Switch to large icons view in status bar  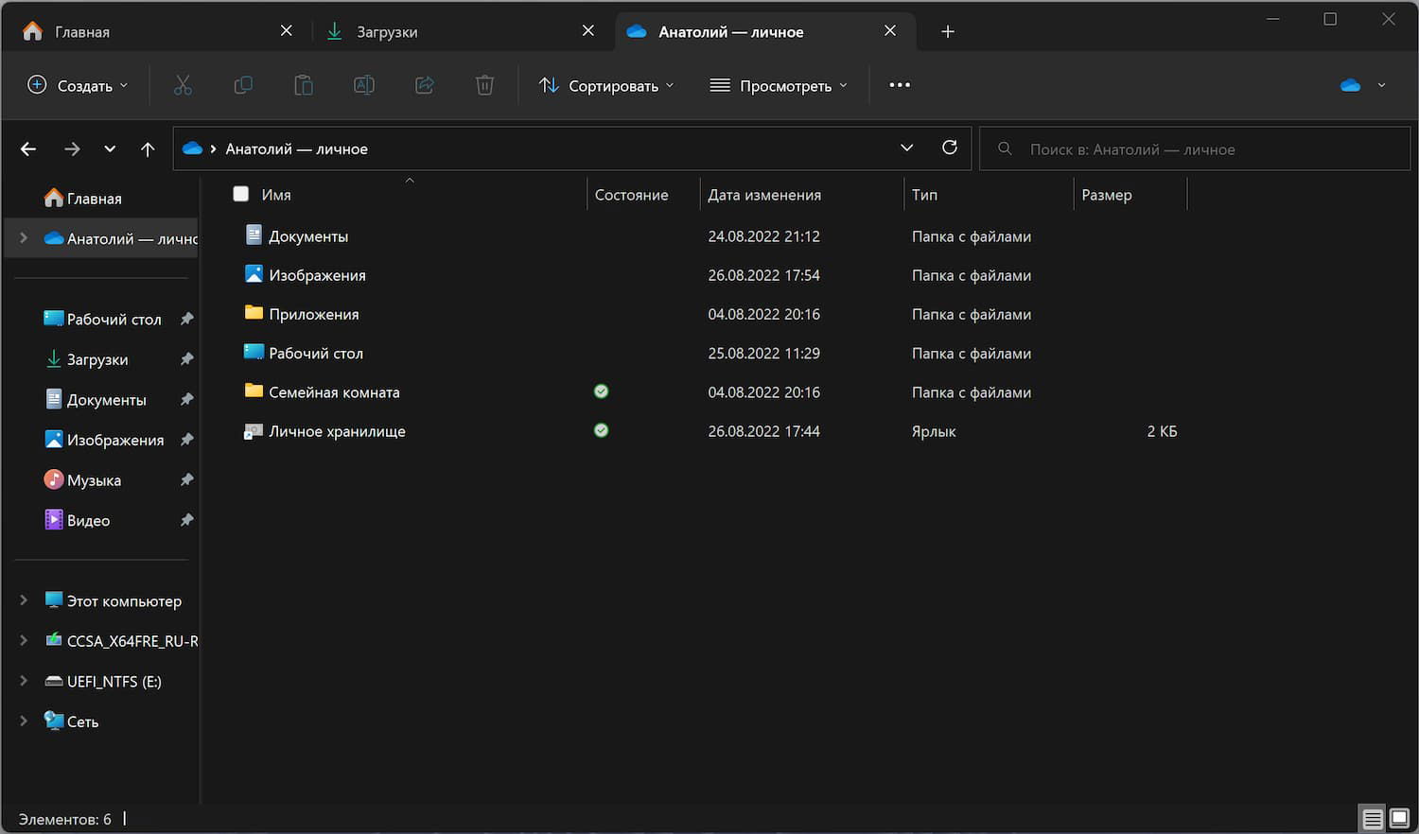[x=1399, y=818]
